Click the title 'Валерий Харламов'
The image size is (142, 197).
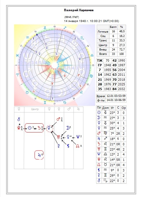coord(79,10)
